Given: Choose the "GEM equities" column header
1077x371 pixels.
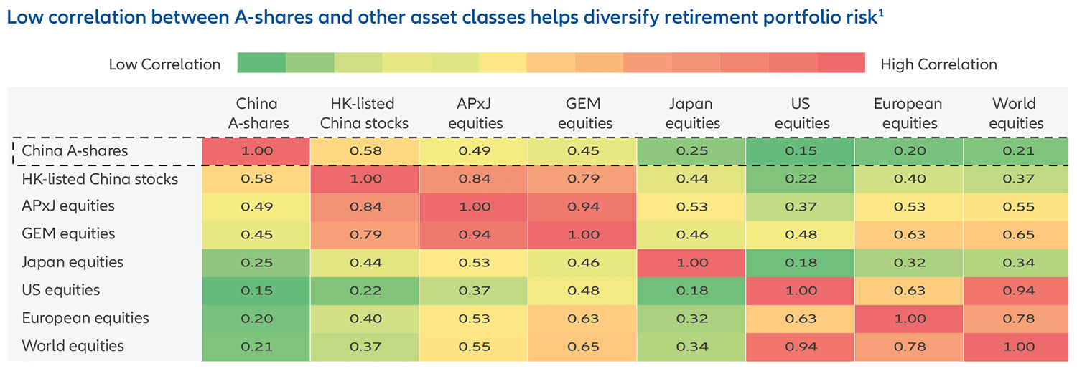Looking at the screenshot, I should (x=582, y=113).
